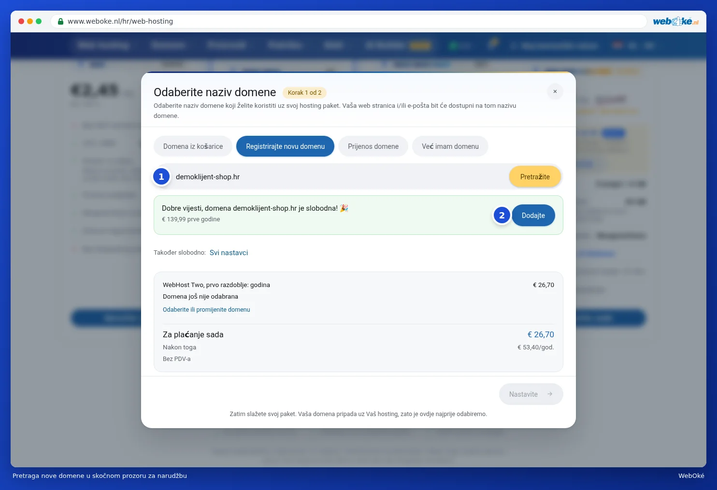The image size is (717, 490).
Task: Switch to the 'Prijenos domene' tab
Action: coord(373,146)
